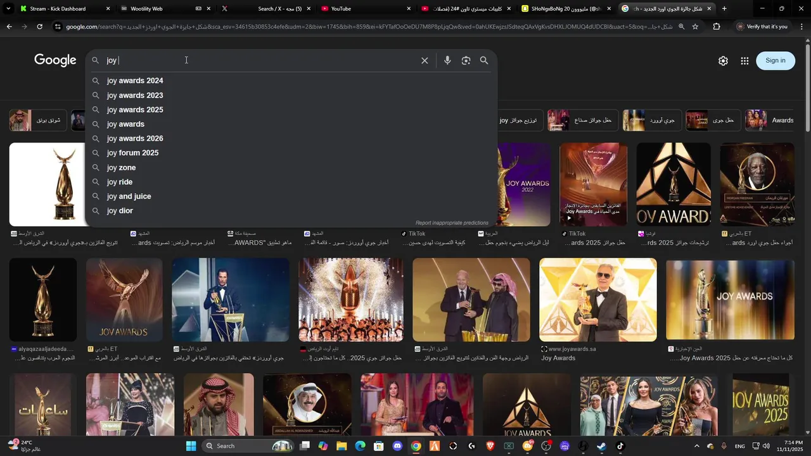Switch to the Search / X tab
The image size is (811, 456).
pyautogui.click(x=265, y=9)
